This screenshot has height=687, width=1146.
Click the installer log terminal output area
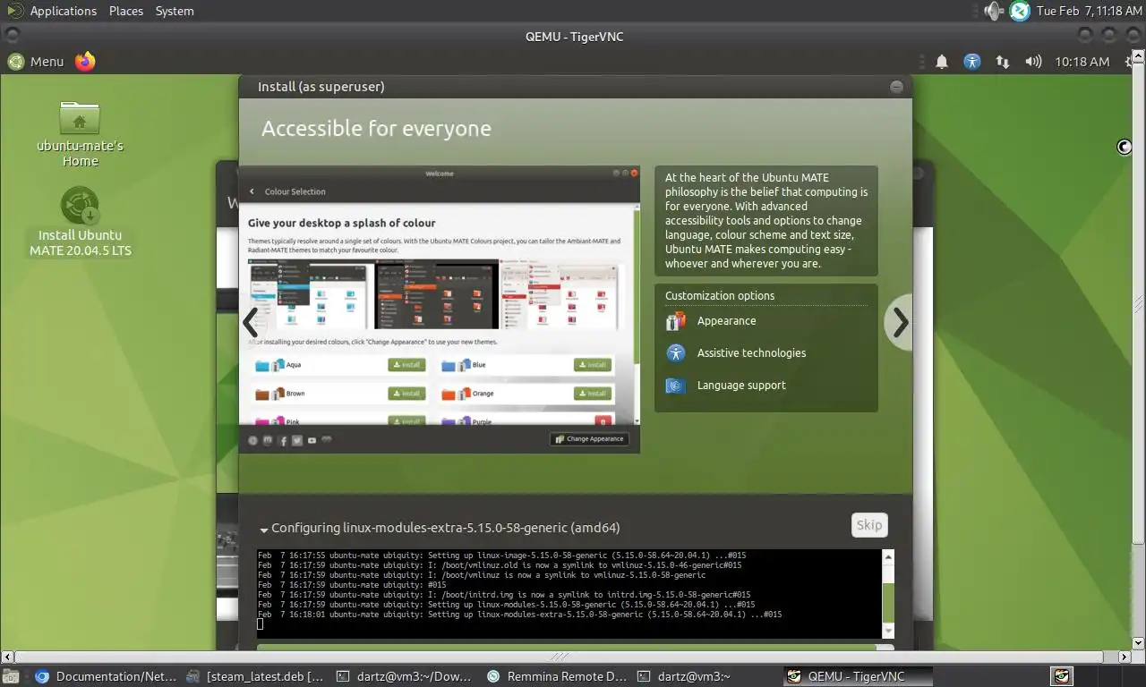tap(569, 593)
